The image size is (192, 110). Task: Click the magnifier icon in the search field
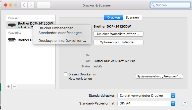(153, 5)
